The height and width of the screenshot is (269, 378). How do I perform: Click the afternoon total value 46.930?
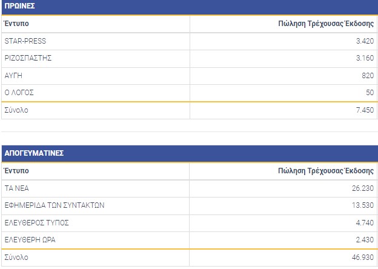pos(363,257)
